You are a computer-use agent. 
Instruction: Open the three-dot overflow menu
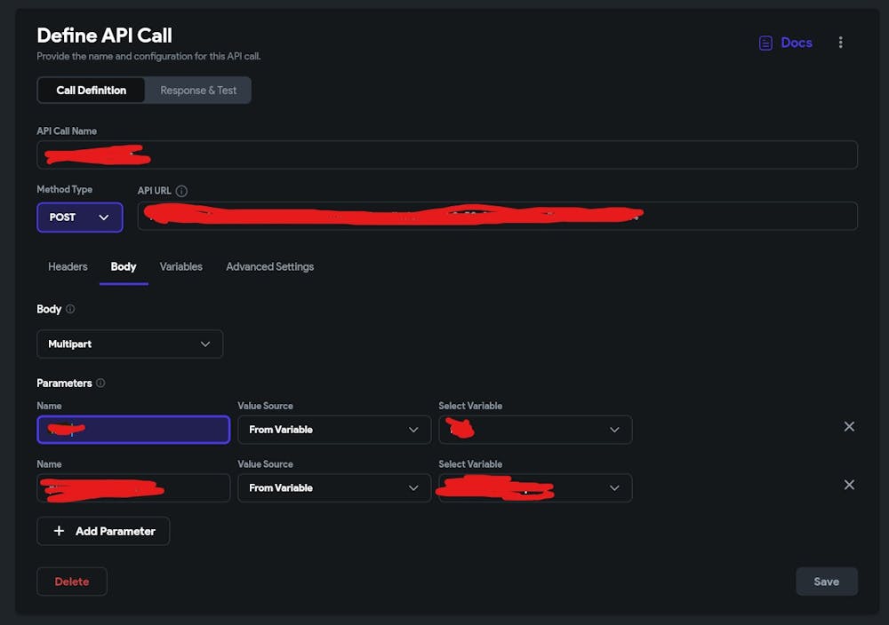(841, 42)
